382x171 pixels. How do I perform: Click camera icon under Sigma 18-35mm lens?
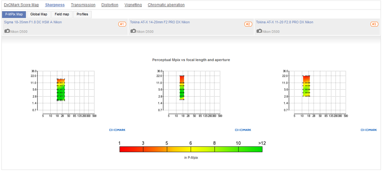click(7, 31)
